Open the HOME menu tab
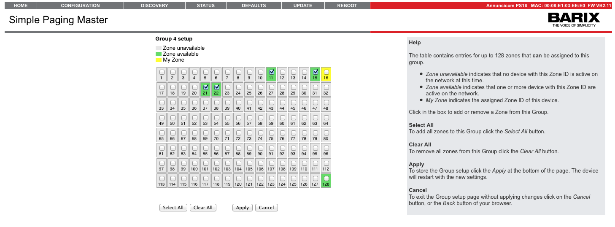This screenshot has height=227, width=615. coord(20,5)
